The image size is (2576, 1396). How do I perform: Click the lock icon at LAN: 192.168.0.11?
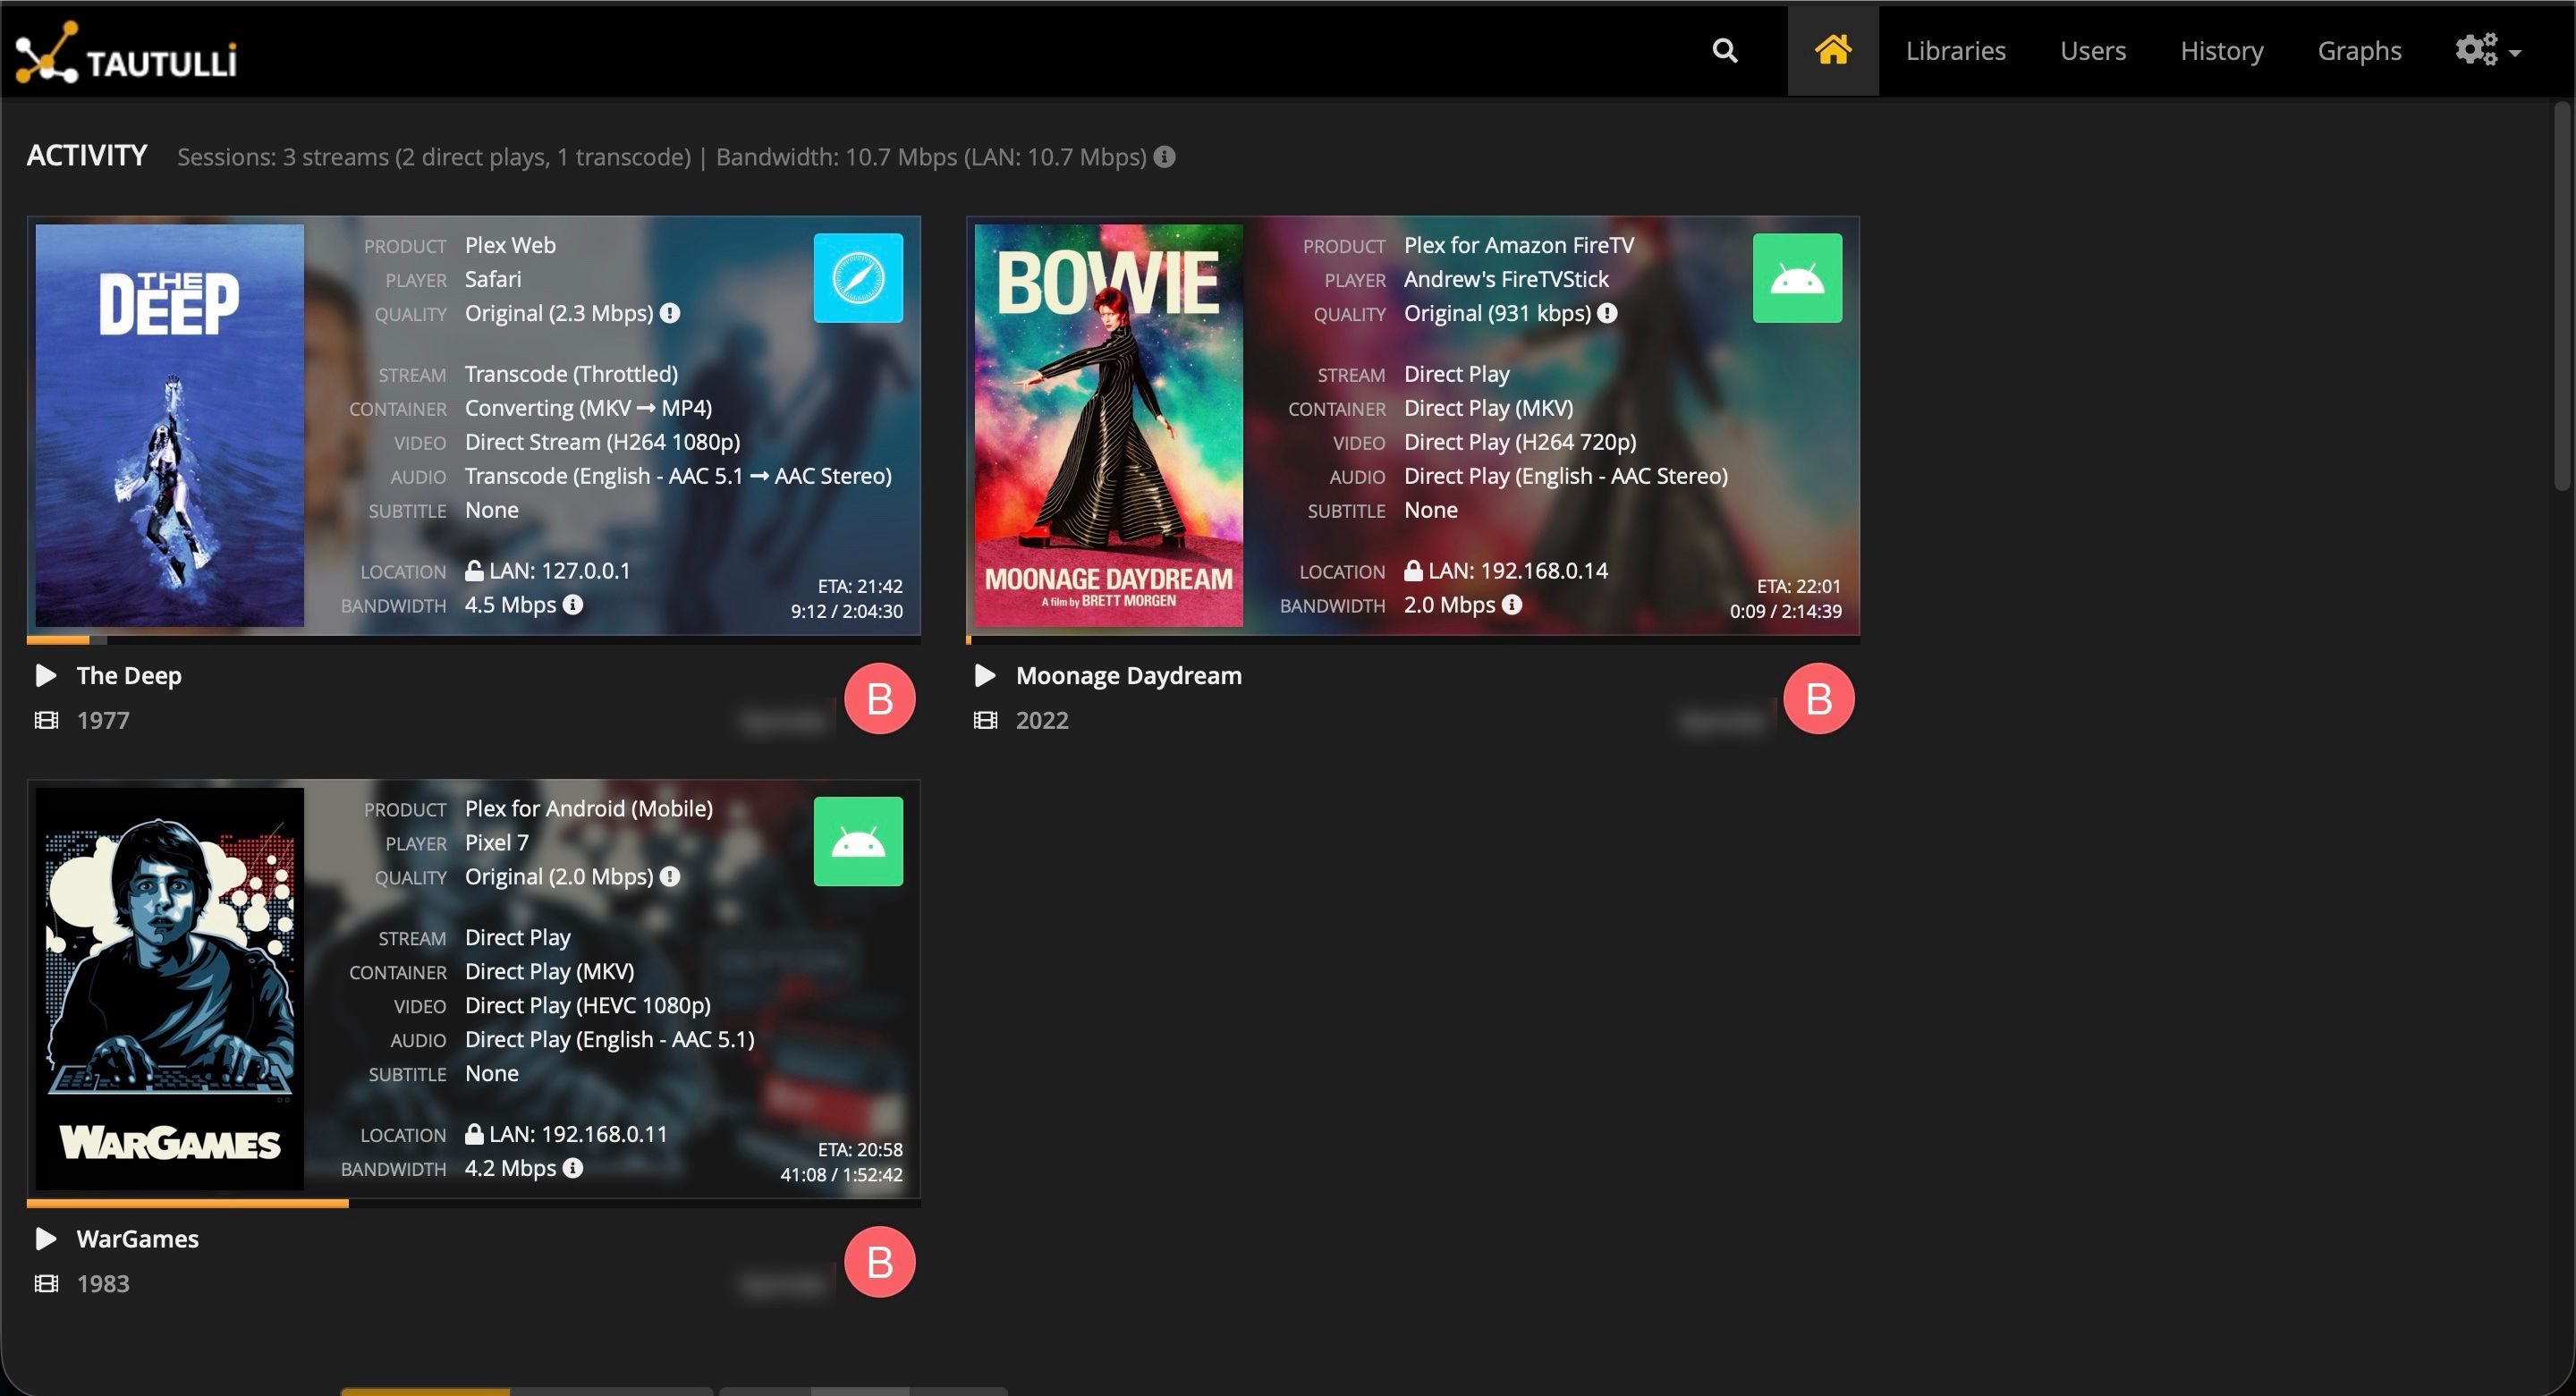pos(474,1133)
